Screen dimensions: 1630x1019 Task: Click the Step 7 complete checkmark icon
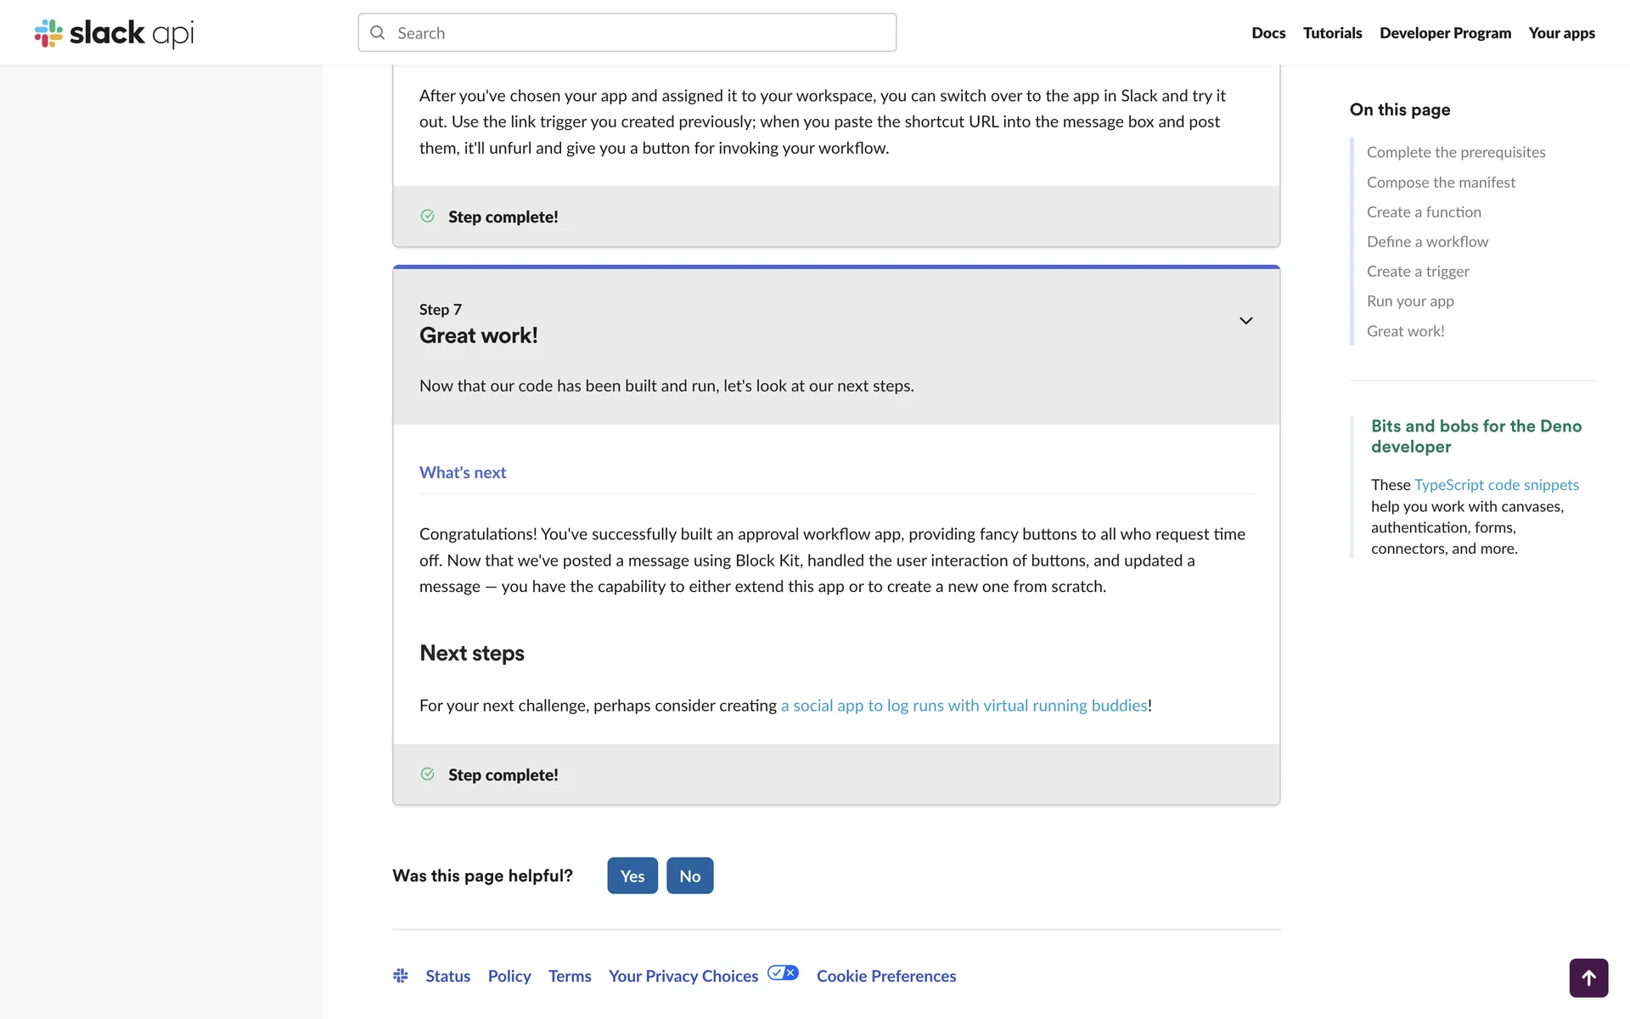click(x=428, y=774)
